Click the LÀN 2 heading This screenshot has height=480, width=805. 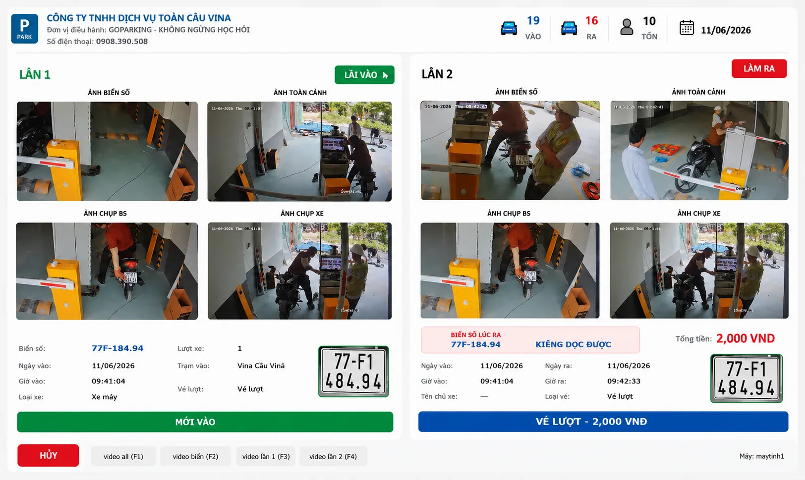point(437,74)
